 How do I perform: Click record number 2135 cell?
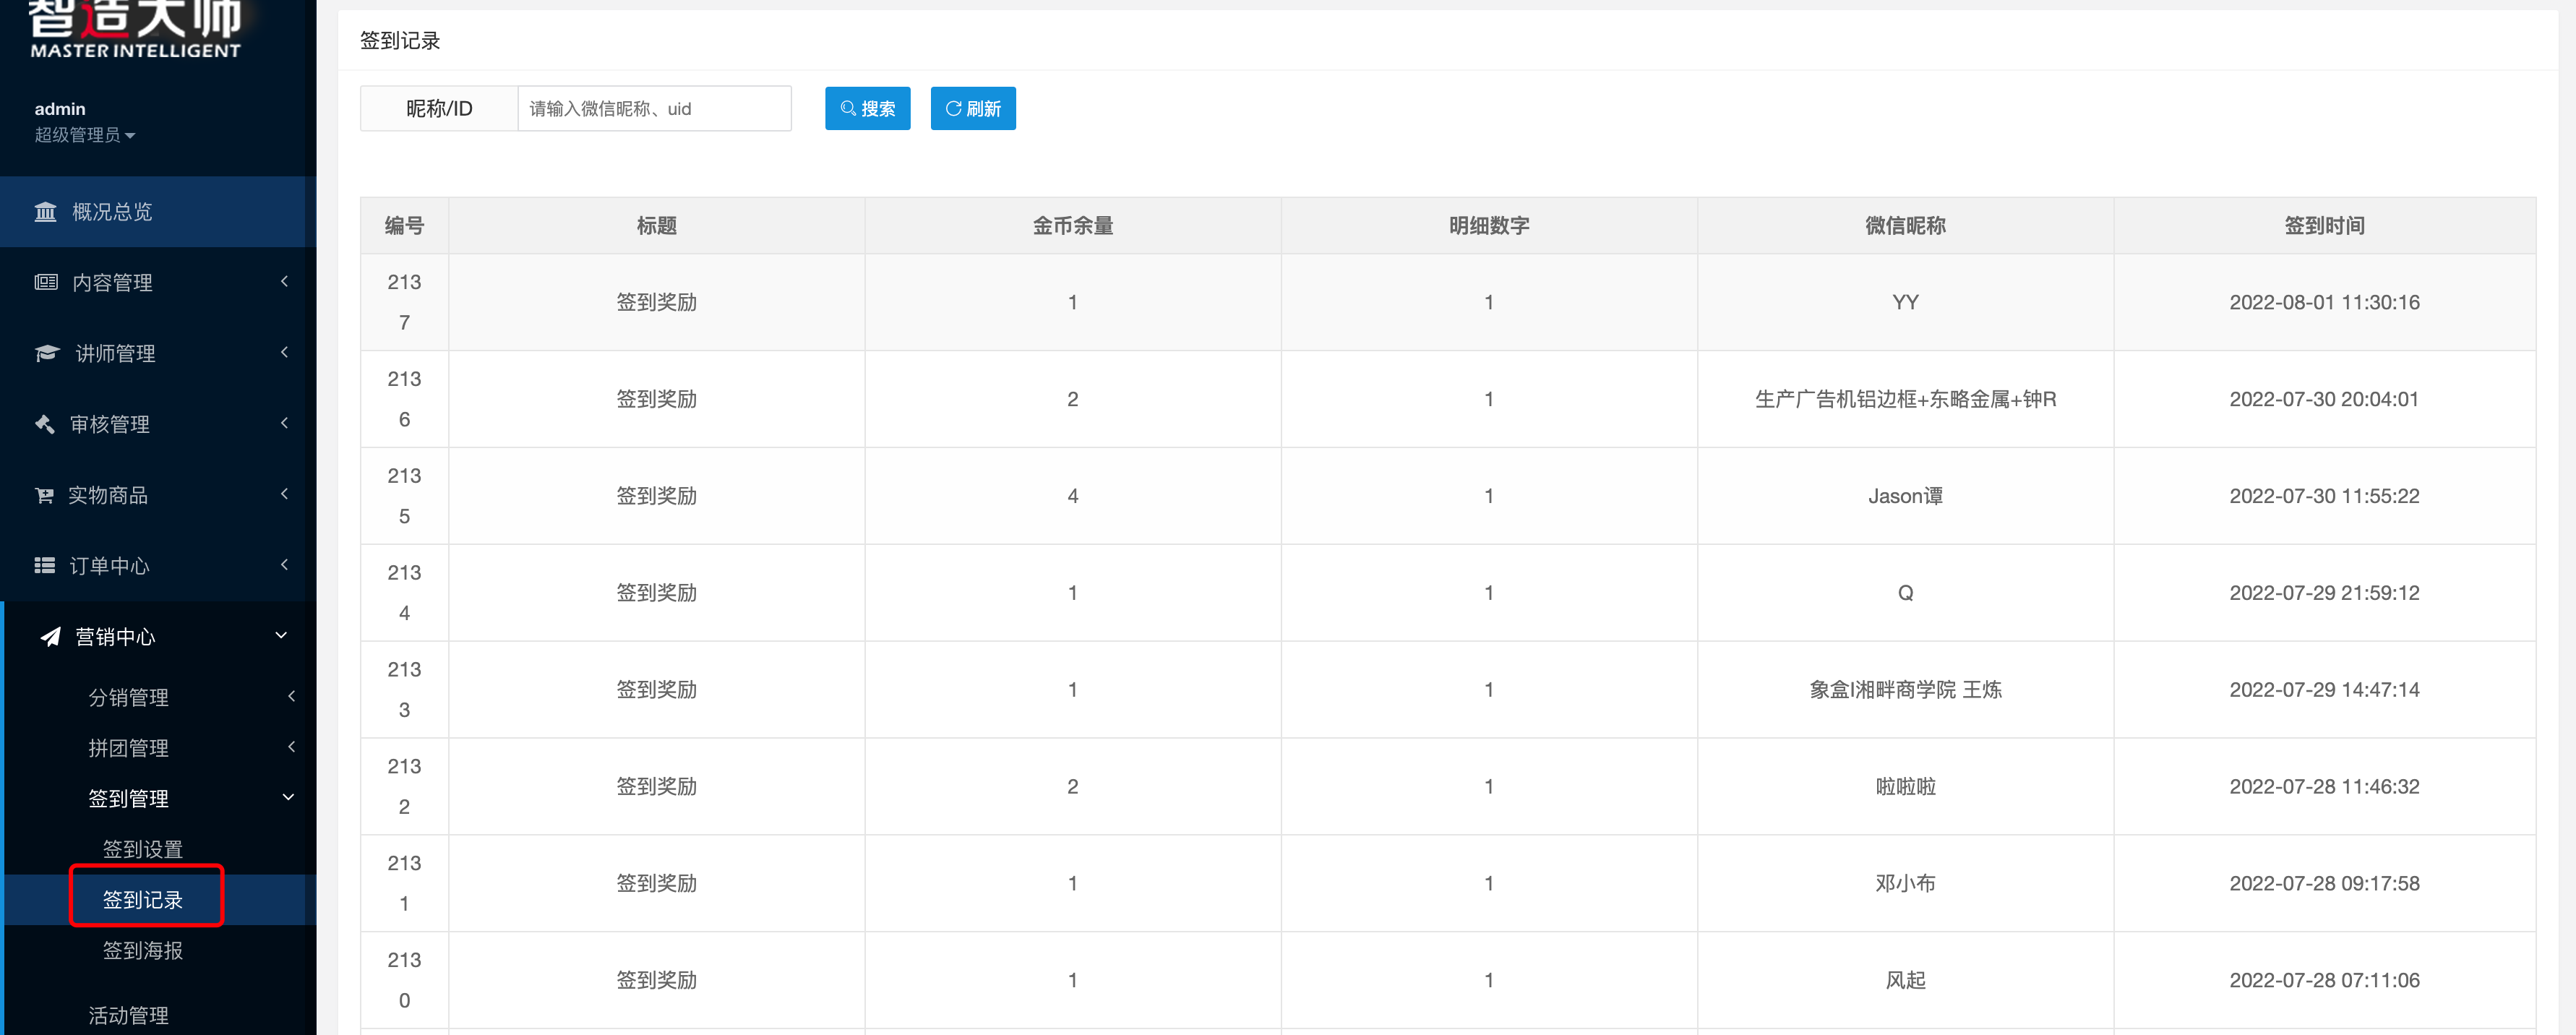pyautogui.click(x=404, y=496)
